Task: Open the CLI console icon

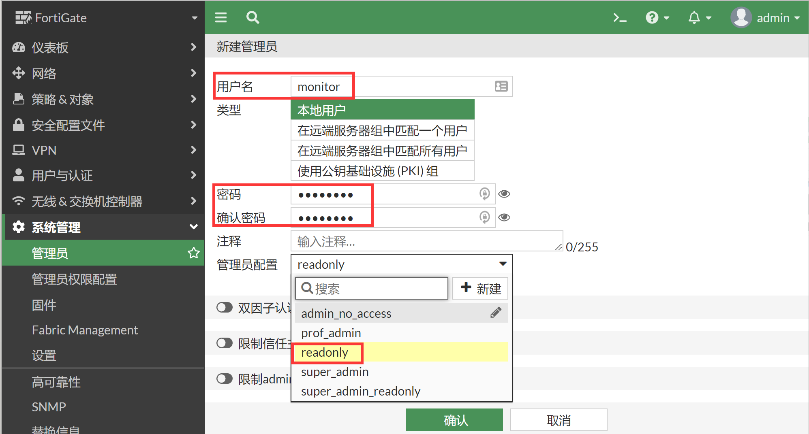Action: click(619, 18)
